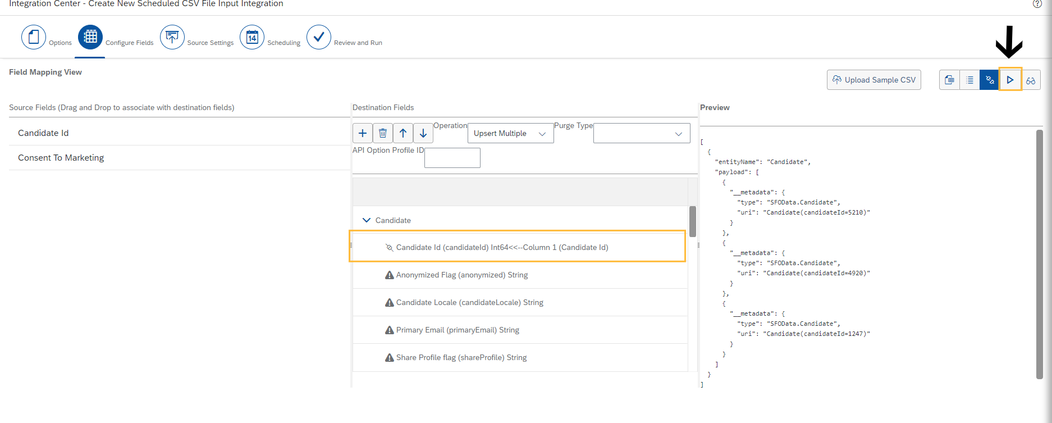Click the Source Settings step label

pyautogui.click(x=210, y=43)
